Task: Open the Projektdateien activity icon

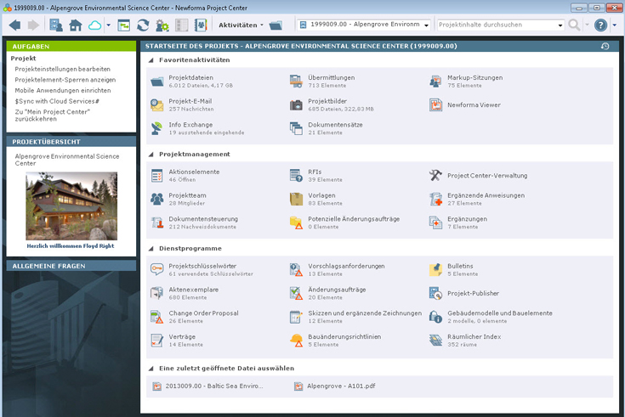Action: [157, 82]
